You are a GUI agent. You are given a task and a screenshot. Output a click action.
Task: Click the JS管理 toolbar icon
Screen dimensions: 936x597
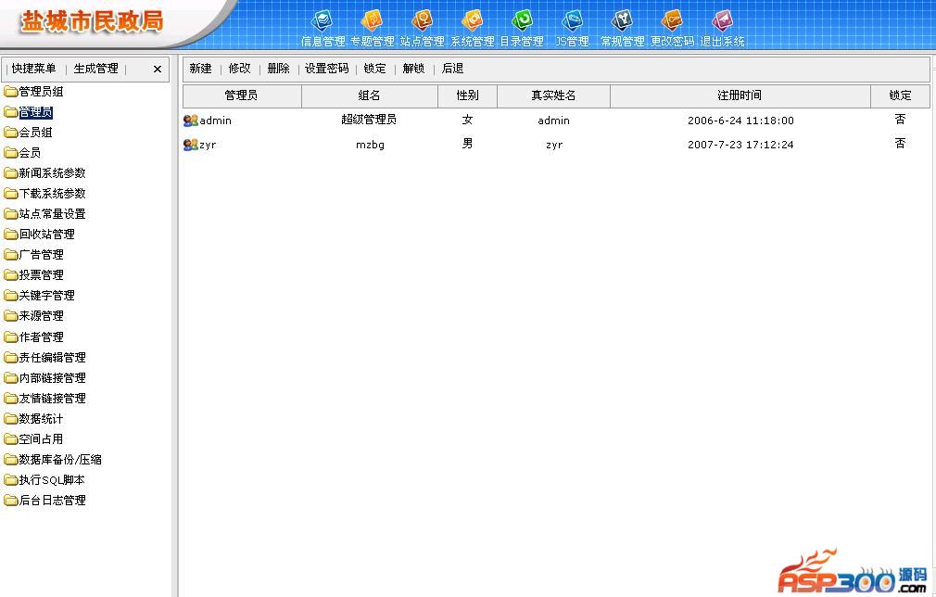tap(572, 21)
